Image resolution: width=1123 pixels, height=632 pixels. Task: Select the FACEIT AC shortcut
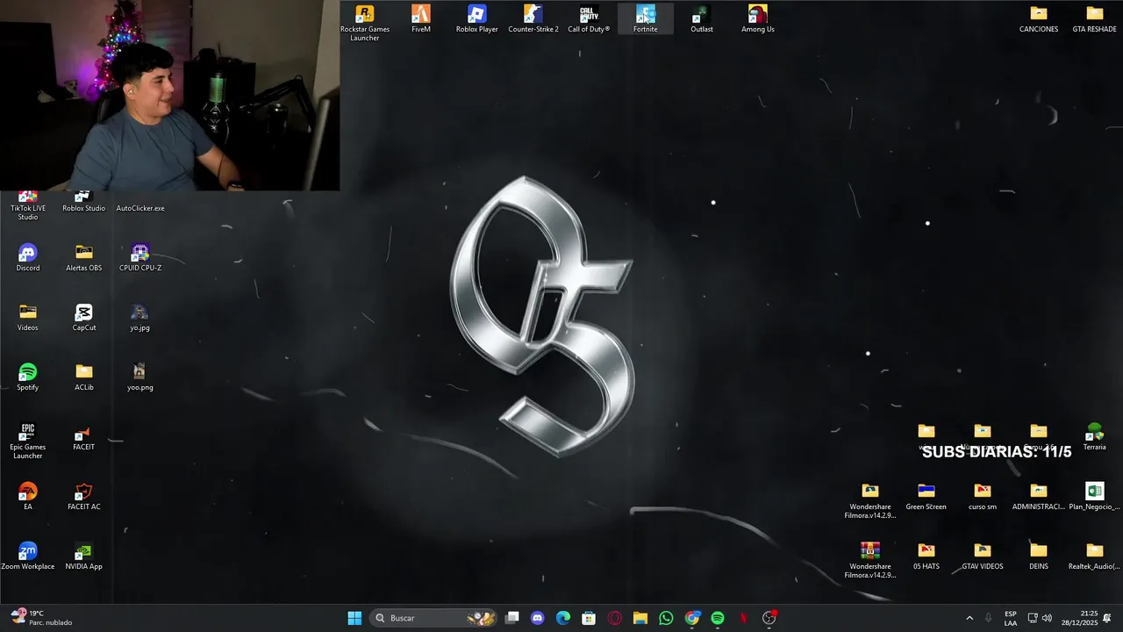(84, 497)
